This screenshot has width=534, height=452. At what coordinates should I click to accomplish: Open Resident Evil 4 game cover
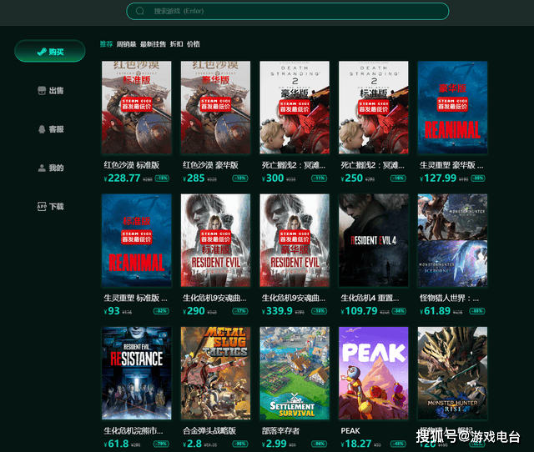pos(373,240)
